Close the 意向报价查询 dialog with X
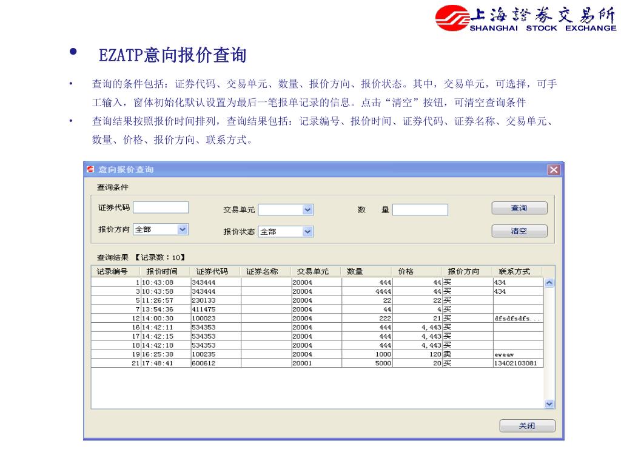The image size is (621, 466). click(554, 170)
